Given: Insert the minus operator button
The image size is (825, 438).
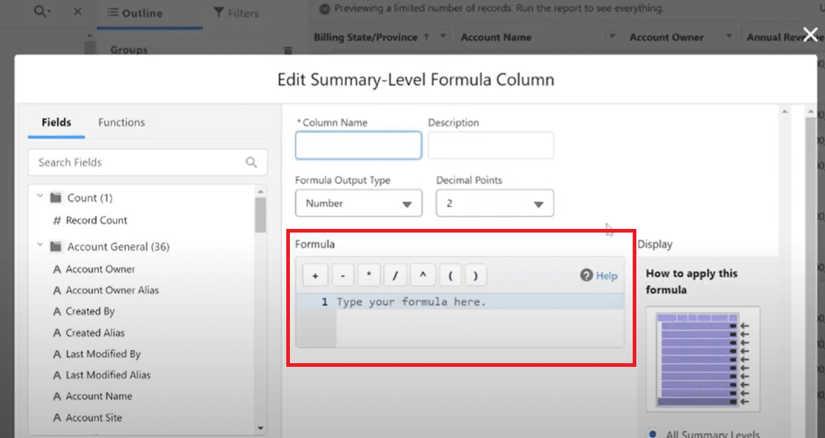Looking at the screenshot, I should (x=343, y=276).
